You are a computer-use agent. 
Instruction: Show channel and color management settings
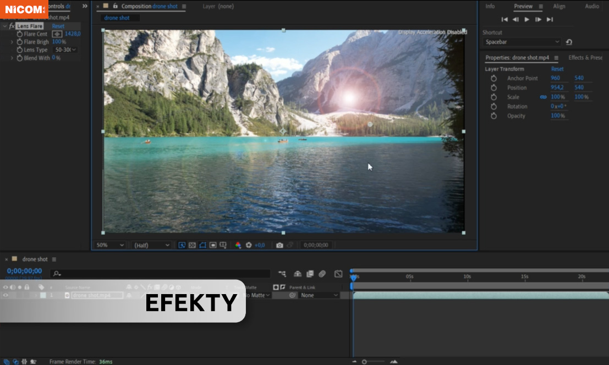pyautogui.click(x=238, y=245)
